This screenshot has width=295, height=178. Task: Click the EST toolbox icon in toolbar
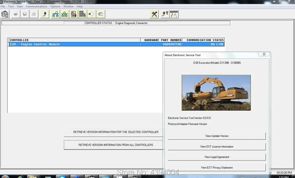click(x=5, y=14)
